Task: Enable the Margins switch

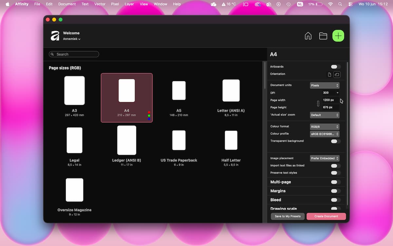Action: [x=336, y=191]
